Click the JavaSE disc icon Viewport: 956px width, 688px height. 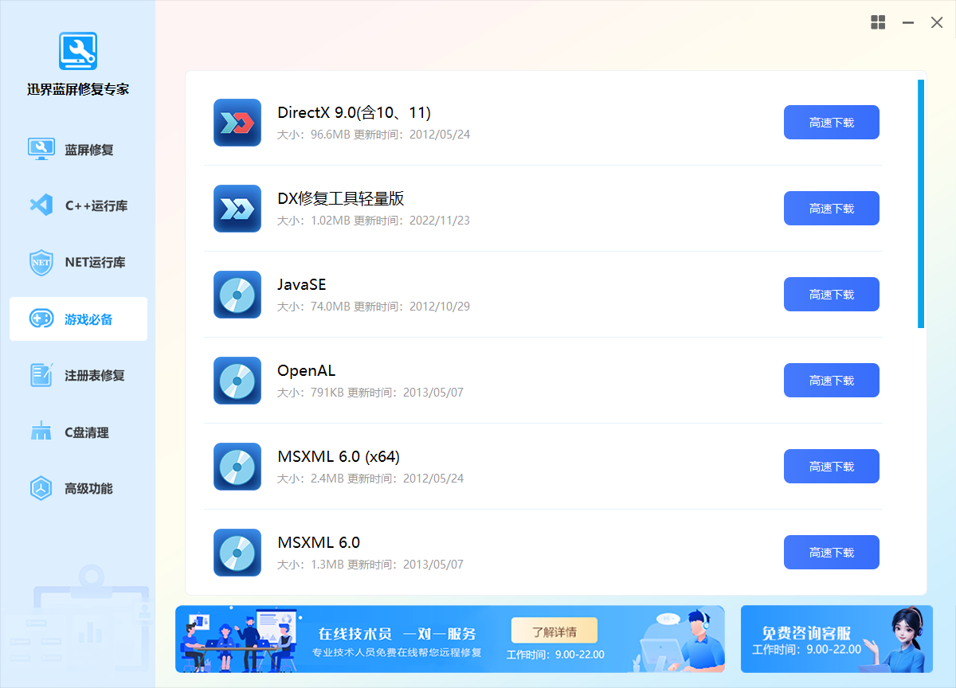coord(237,295)
